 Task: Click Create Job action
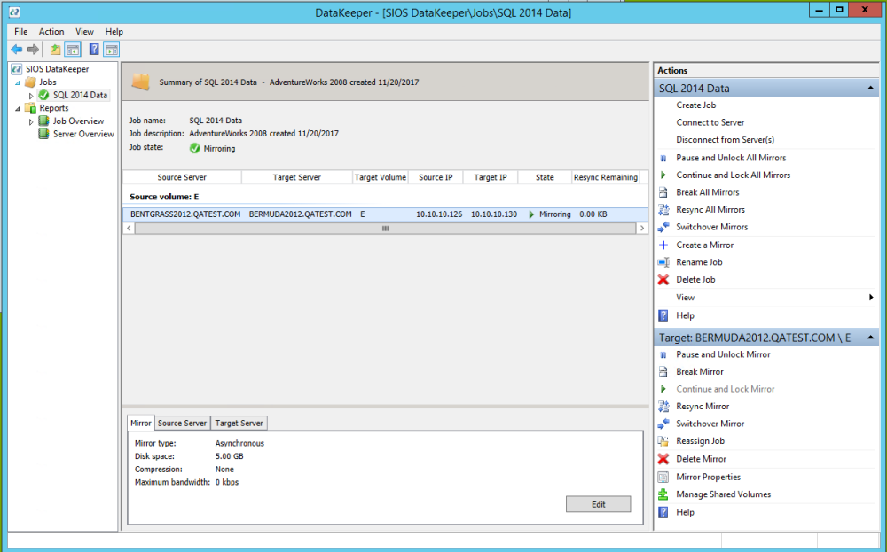[x=695, y=105]
